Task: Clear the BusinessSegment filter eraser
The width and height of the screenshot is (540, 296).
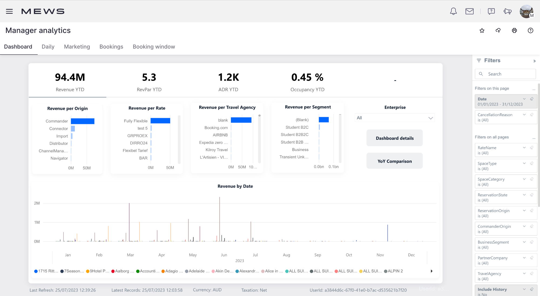Action: click(532, 242)
